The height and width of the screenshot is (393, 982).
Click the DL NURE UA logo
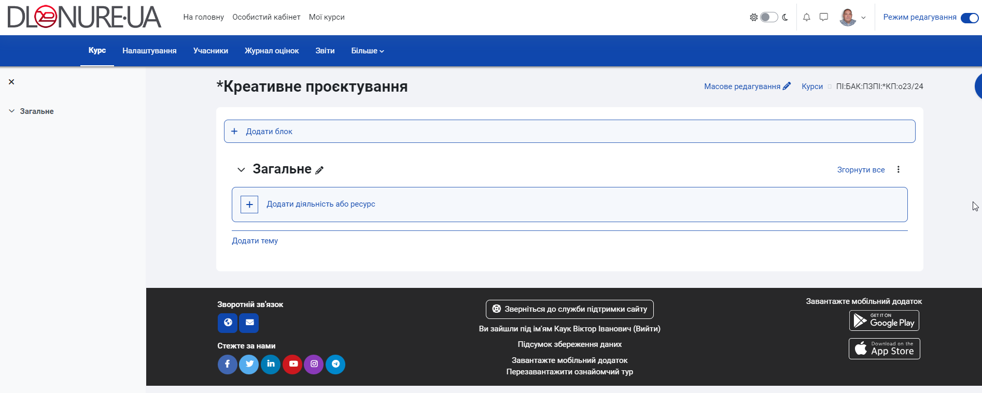coord(84,17)
